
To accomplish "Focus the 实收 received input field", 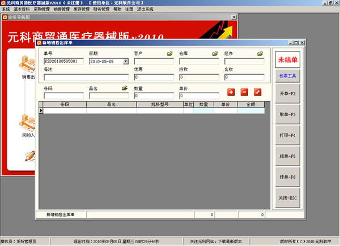I will pos(244,77).
